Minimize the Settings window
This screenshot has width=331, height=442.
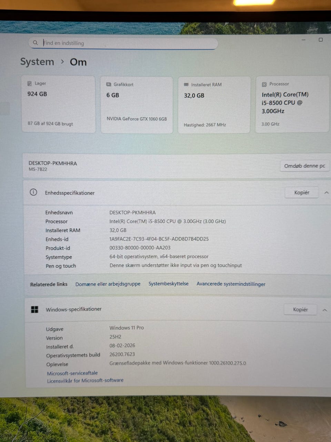click(x=304, y=40)
